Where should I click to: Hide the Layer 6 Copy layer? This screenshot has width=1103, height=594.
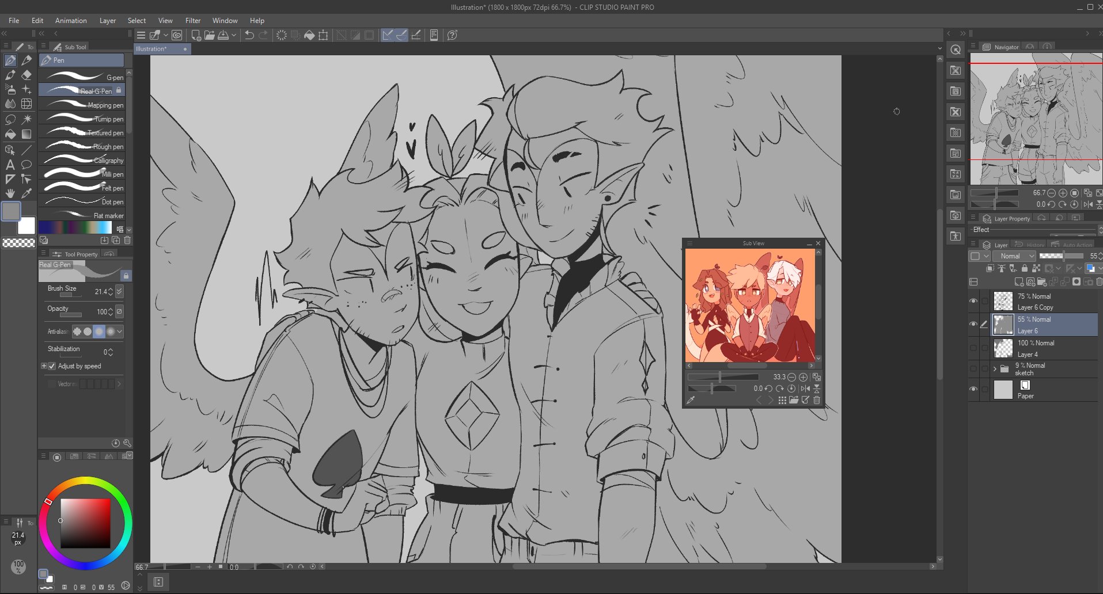[x=973, y=301]
